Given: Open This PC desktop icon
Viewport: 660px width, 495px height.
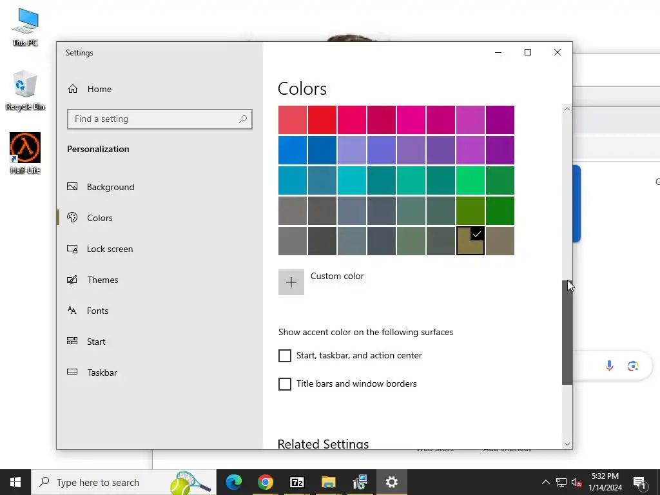Looking at the screenshot, I should (25, 27).
